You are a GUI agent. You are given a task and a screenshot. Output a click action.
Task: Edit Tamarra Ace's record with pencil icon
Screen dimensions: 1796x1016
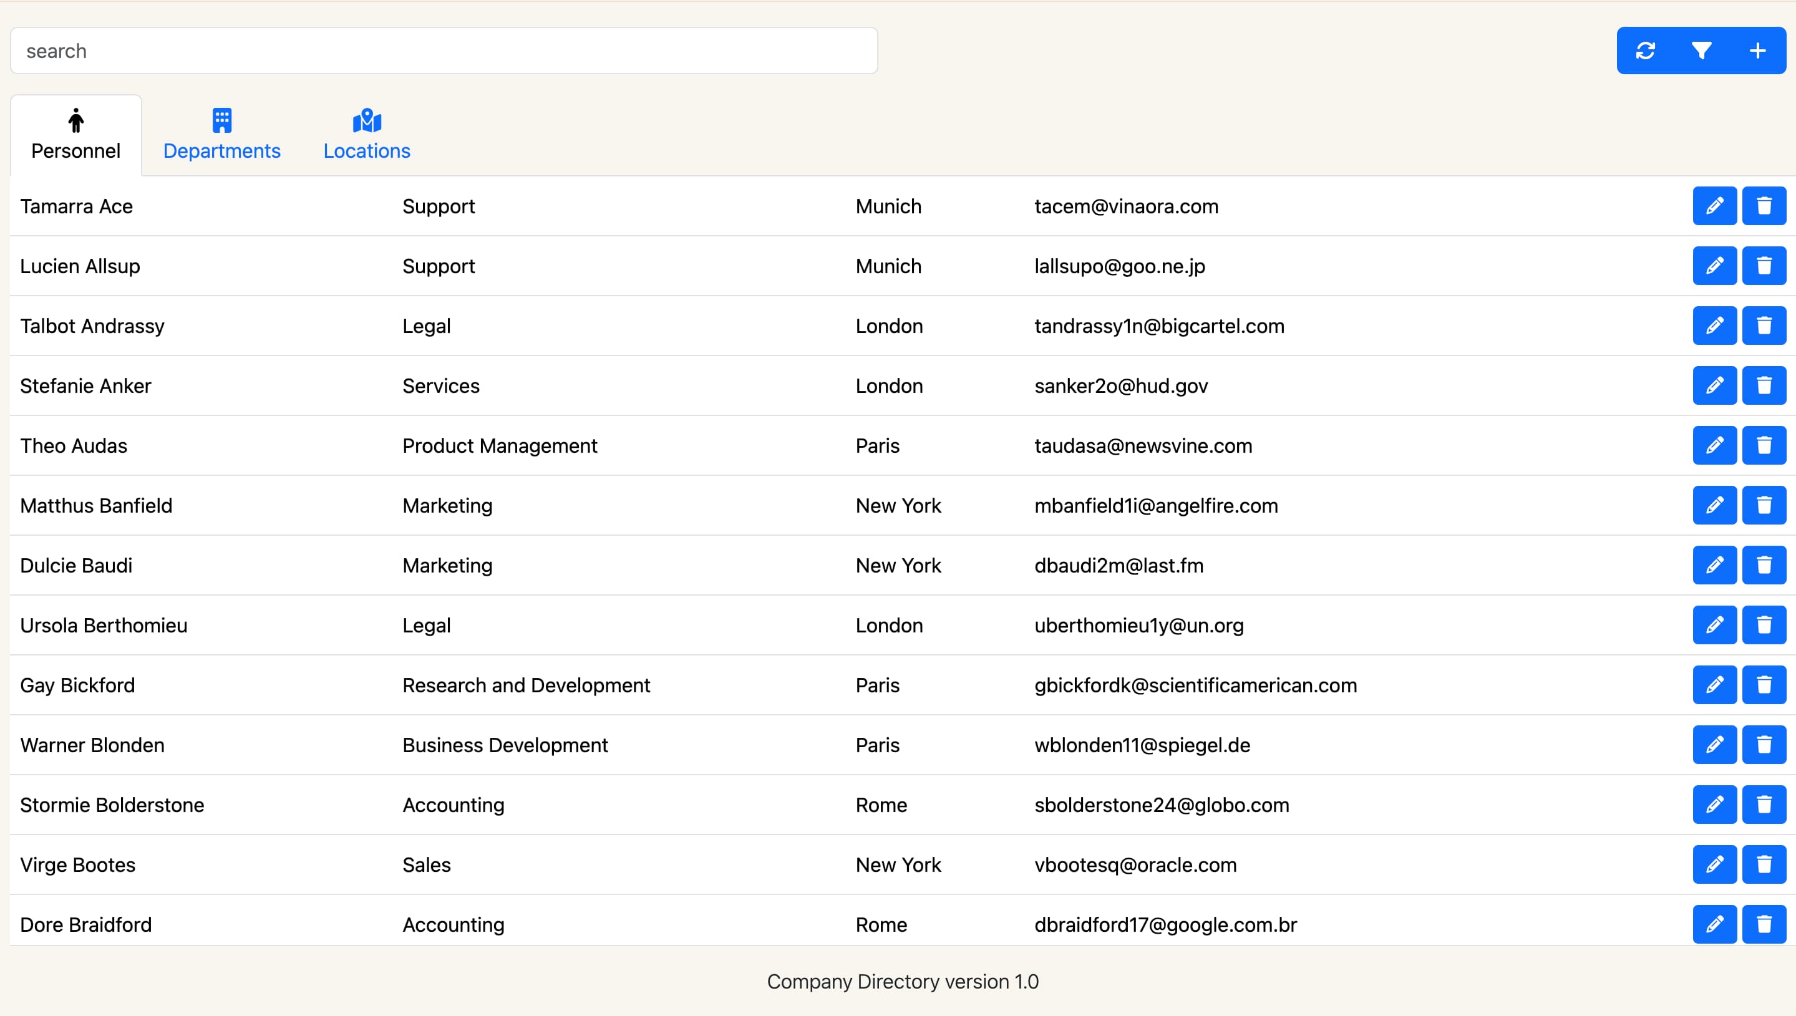(1714, 206)
